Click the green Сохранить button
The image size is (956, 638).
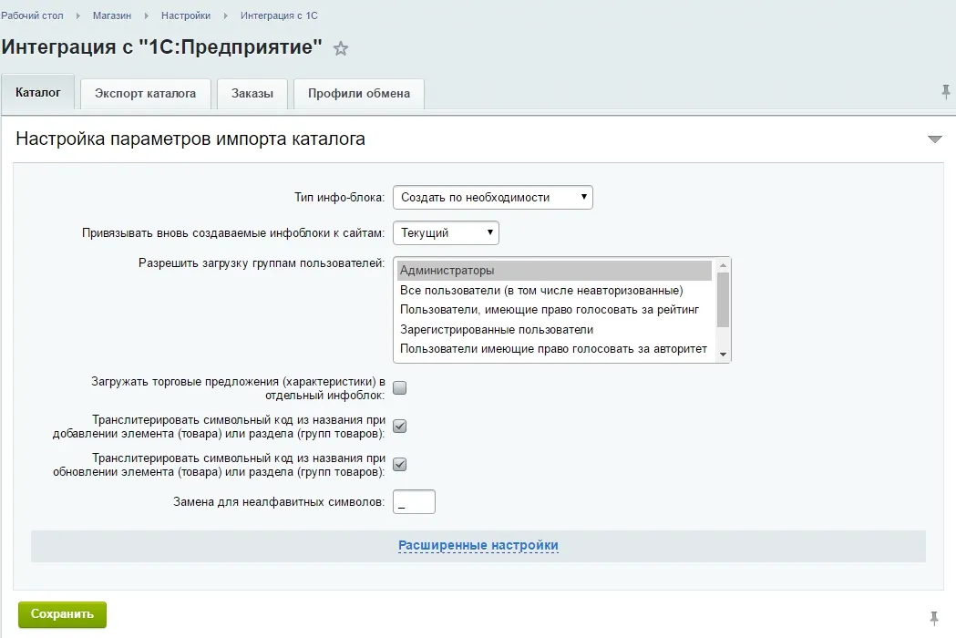pyautogui.click(x=62, y=614)
